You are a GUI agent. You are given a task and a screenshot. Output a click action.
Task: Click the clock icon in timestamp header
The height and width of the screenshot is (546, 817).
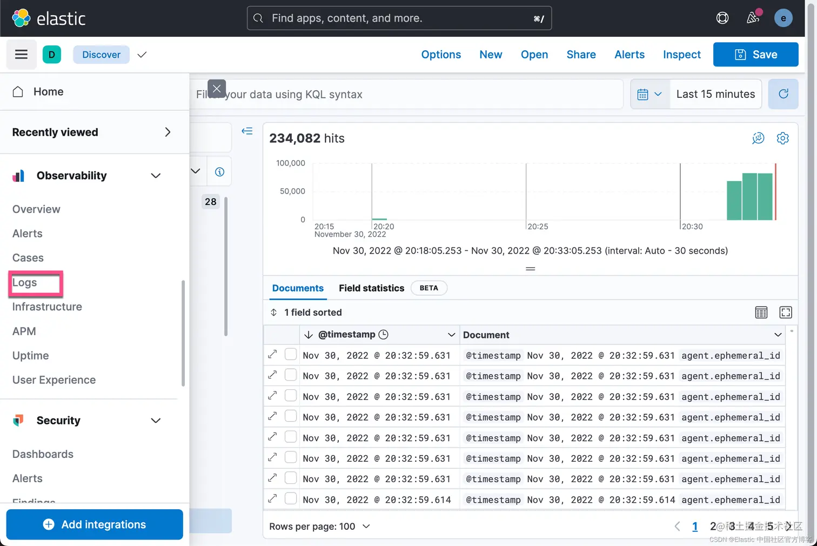(x=383, y=335)
